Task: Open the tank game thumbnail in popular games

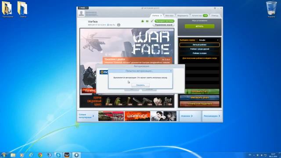Action: click(x=111, y=116)
